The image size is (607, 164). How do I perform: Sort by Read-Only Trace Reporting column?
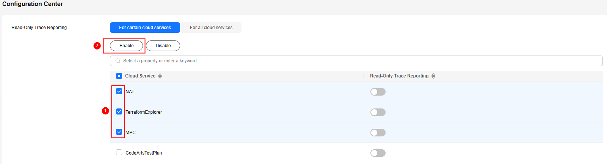pos(433,76)
